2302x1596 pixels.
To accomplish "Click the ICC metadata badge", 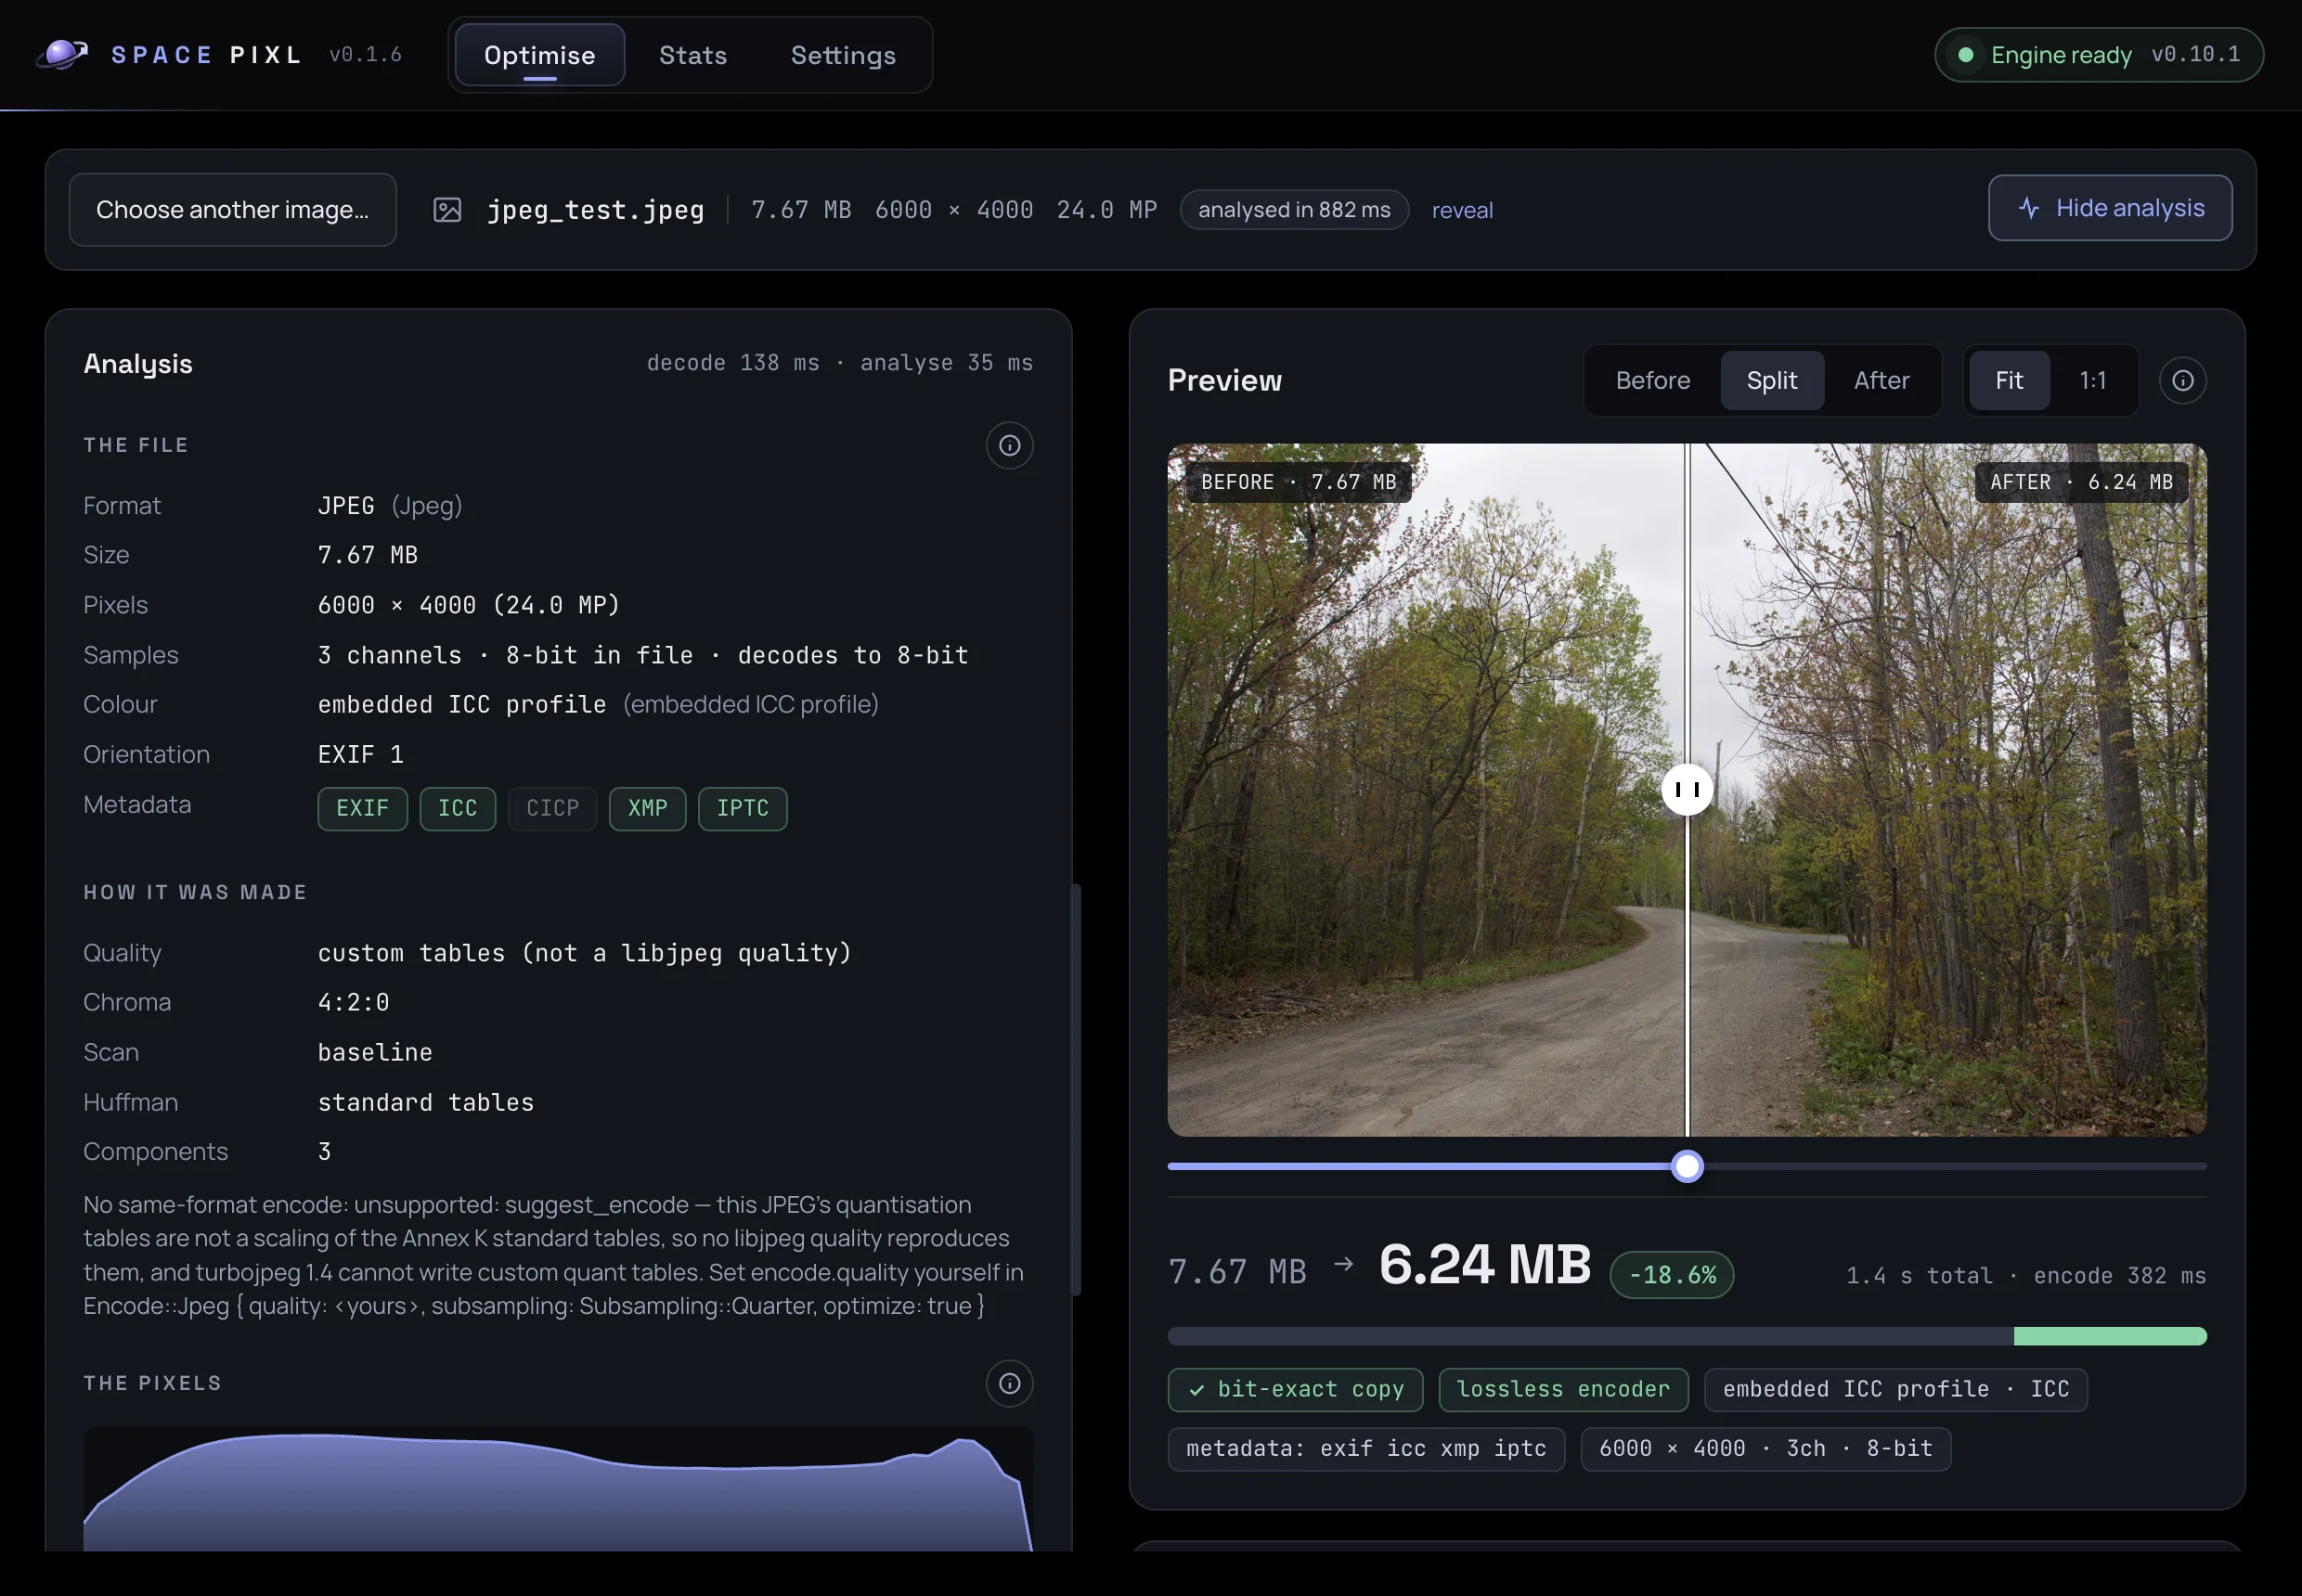I will 458,808.
